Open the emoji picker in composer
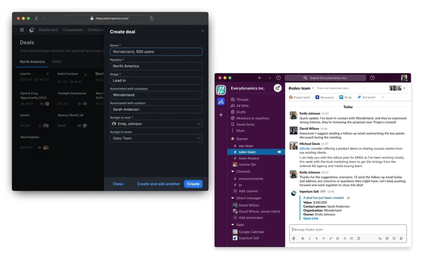The height and width of the screenshot is (259, 423). [x=394, y=238]
